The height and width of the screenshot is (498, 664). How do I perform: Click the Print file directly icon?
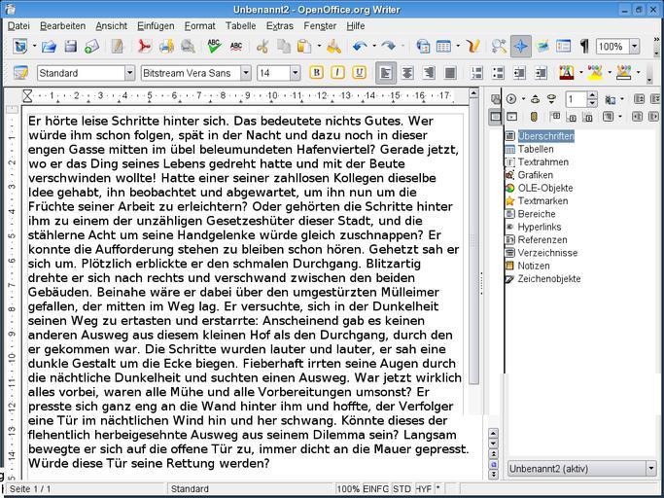[x=166, y=47]
